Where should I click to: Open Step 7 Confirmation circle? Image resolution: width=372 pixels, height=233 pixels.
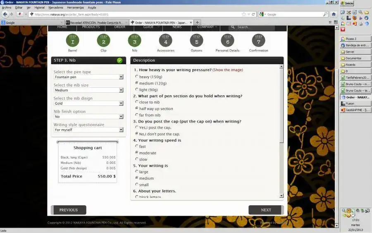coord(259,41)
